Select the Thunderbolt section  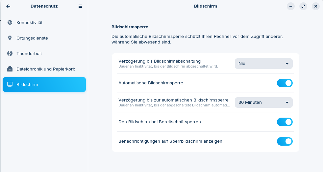click(44, 53)
